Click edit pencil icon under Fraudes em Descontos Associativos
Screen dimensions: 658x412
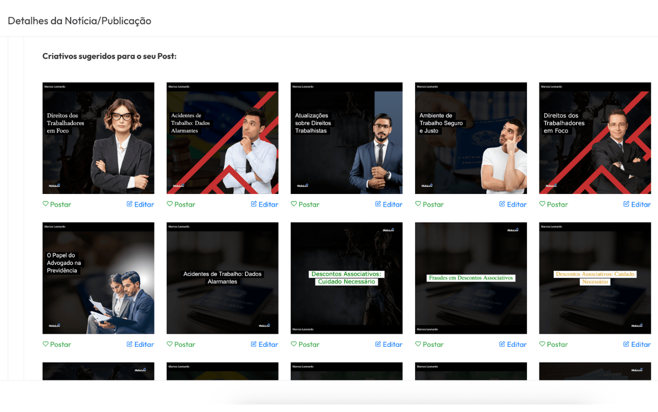(x=502, y=344)
